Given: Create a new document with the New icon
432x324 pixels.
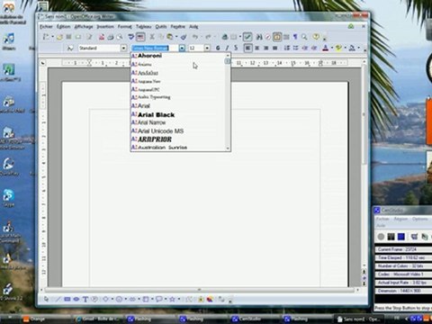Looking at the screenshot, I should point(46,37).
